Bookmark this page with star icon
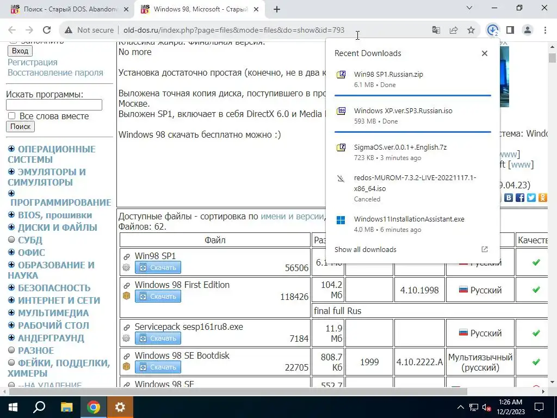Viewport: 557px width, 418px height. coord(471,30)
